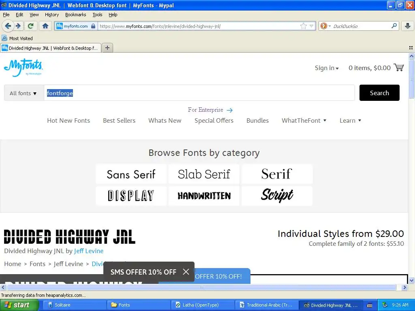The height and width of the screenshot is (311, 415).
Task: Open the URL history dropdown arrow
Action: (x=311, y=26)
